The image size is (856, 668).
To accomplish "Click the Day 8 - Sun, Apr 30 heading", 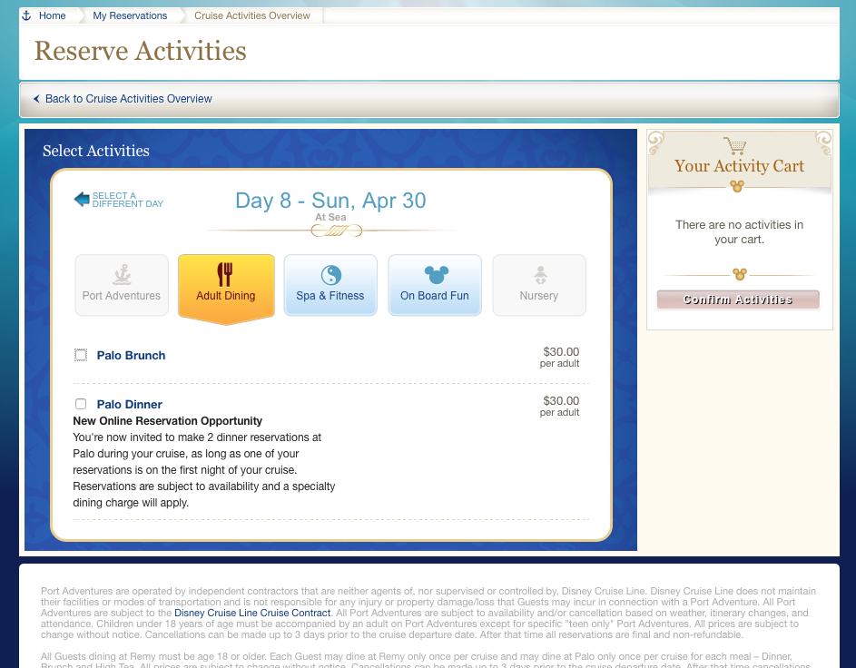I will [x=330, y=201].
